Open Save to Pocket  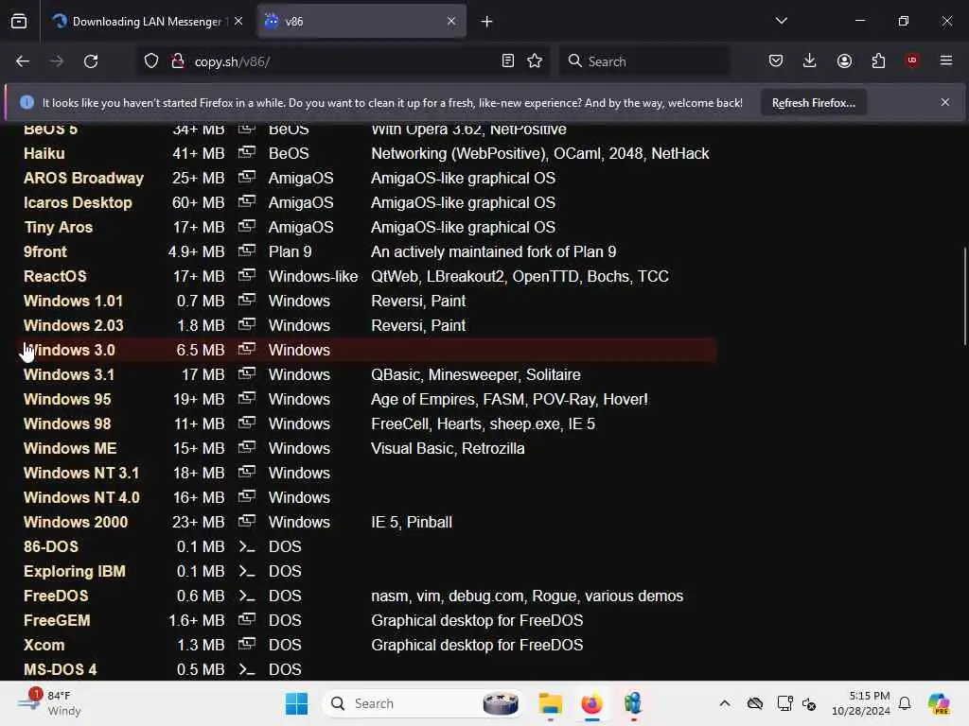tap(776, 61)
